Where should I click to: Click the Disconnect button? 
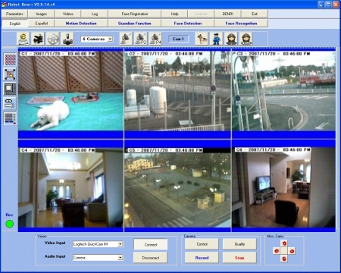(151, 258)
